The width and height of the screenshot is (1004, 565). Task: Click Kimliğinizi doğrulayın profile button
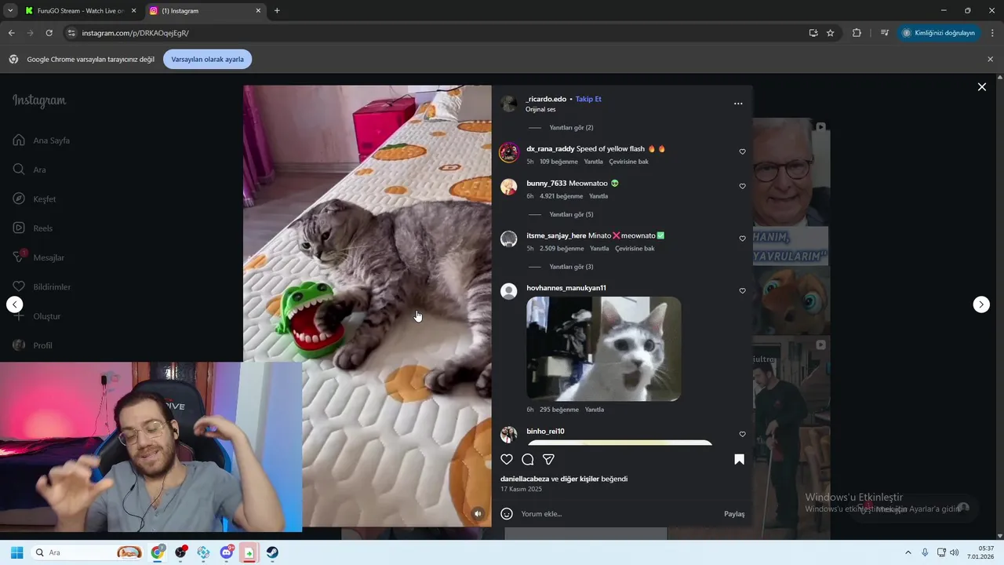pyautogui.click(x=938, y=33)
